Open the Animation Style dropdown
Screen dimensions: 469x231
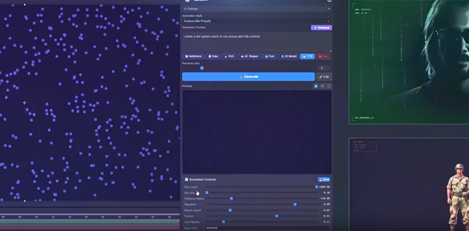pos(256,21)
